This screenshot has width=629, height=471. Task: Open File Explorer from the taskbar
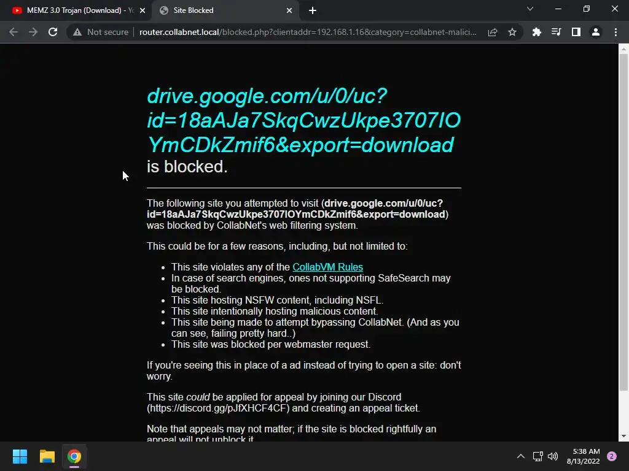47,456
